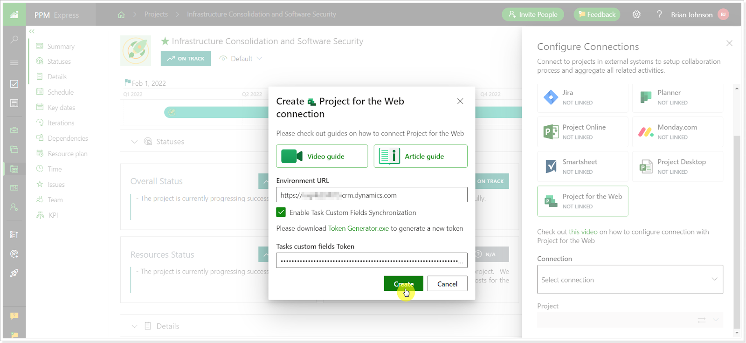Open the hamburger menu icon in left rail
The width and height of the screenshot is (746, 343).
coord(14,62)
